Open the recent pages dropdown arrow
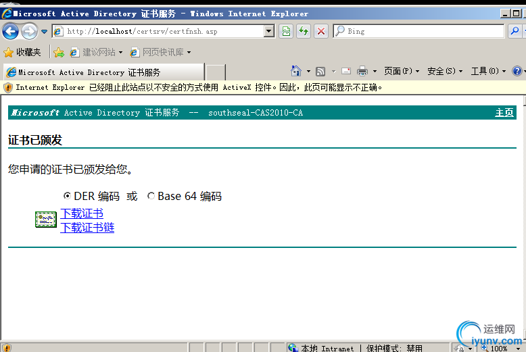The image size is (526, 352). point(44,32)
